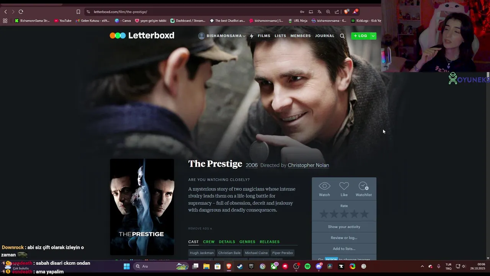This screenshot has height=276, width=490.
Task: Open Brave Rewards triangle icon
Action: [x=355, y=12]
